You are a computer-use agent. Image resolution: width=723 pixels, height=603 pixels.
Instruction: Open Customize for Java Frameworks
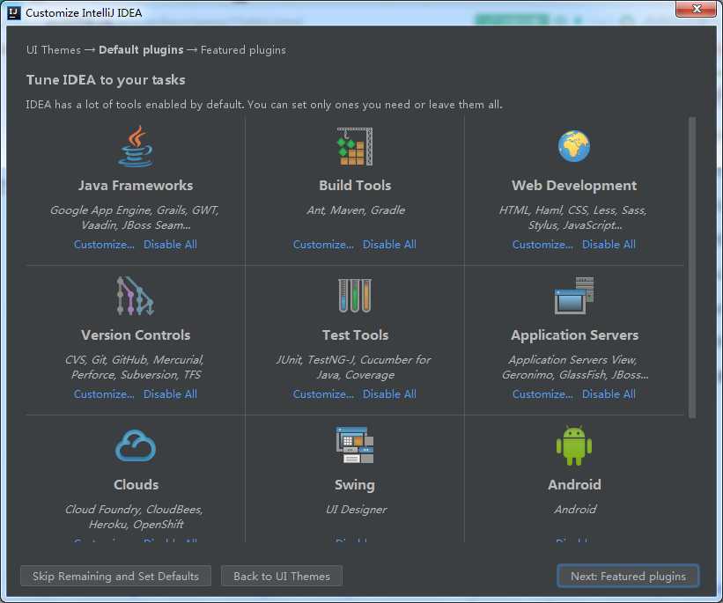point(104,245)
